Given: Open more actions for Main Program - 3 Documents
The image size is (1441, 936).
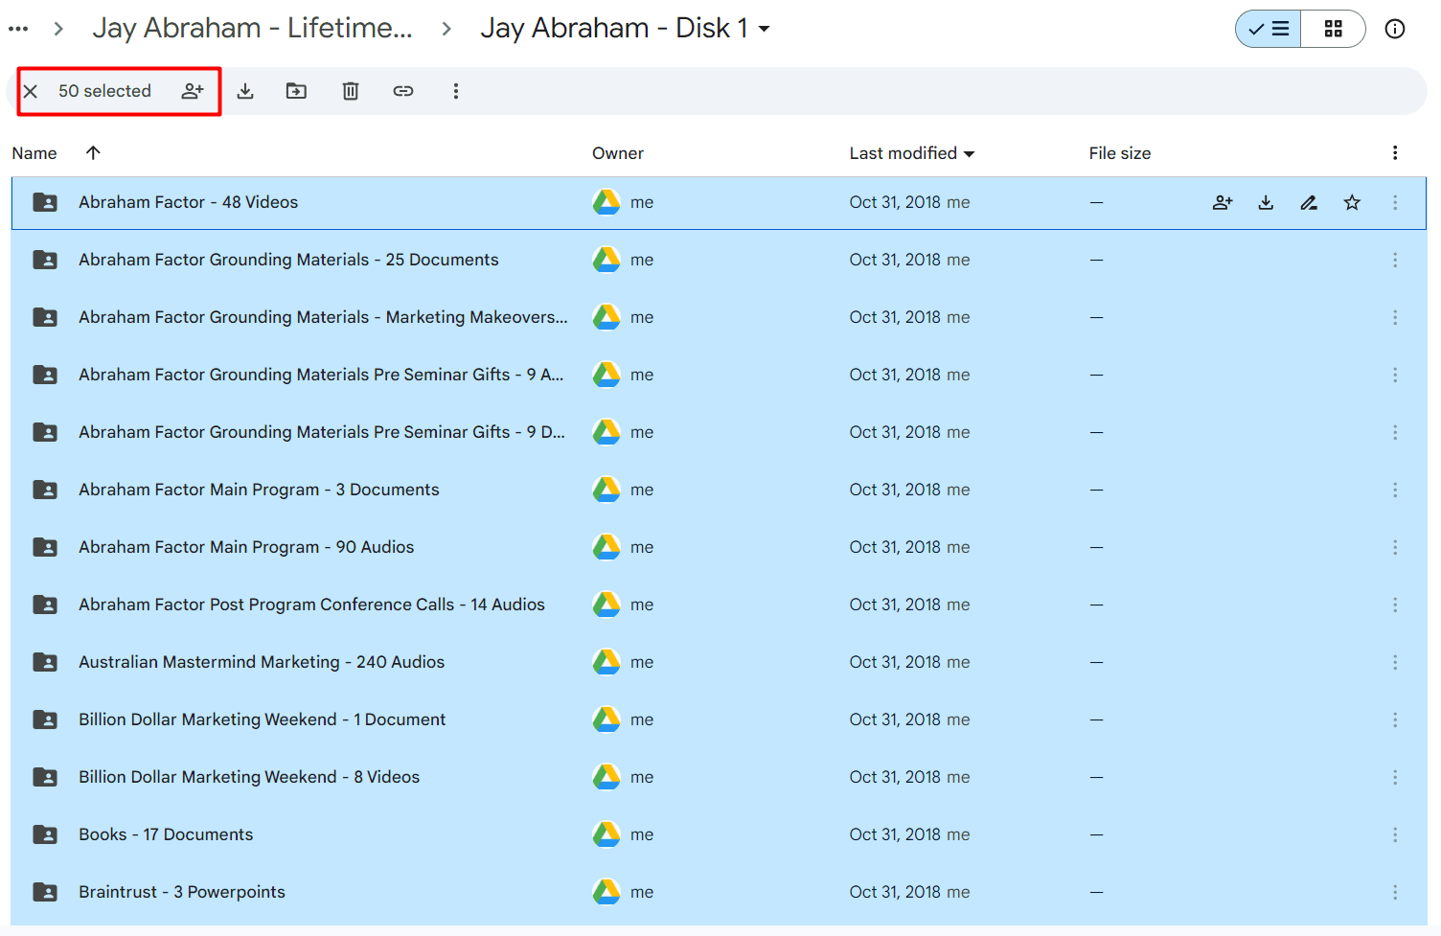Looking at the screenshot, I should [1395, 490].
